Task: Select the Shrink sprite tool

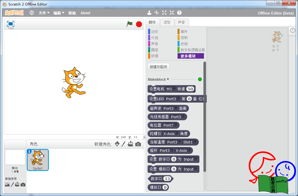Action: pos(172,13)
